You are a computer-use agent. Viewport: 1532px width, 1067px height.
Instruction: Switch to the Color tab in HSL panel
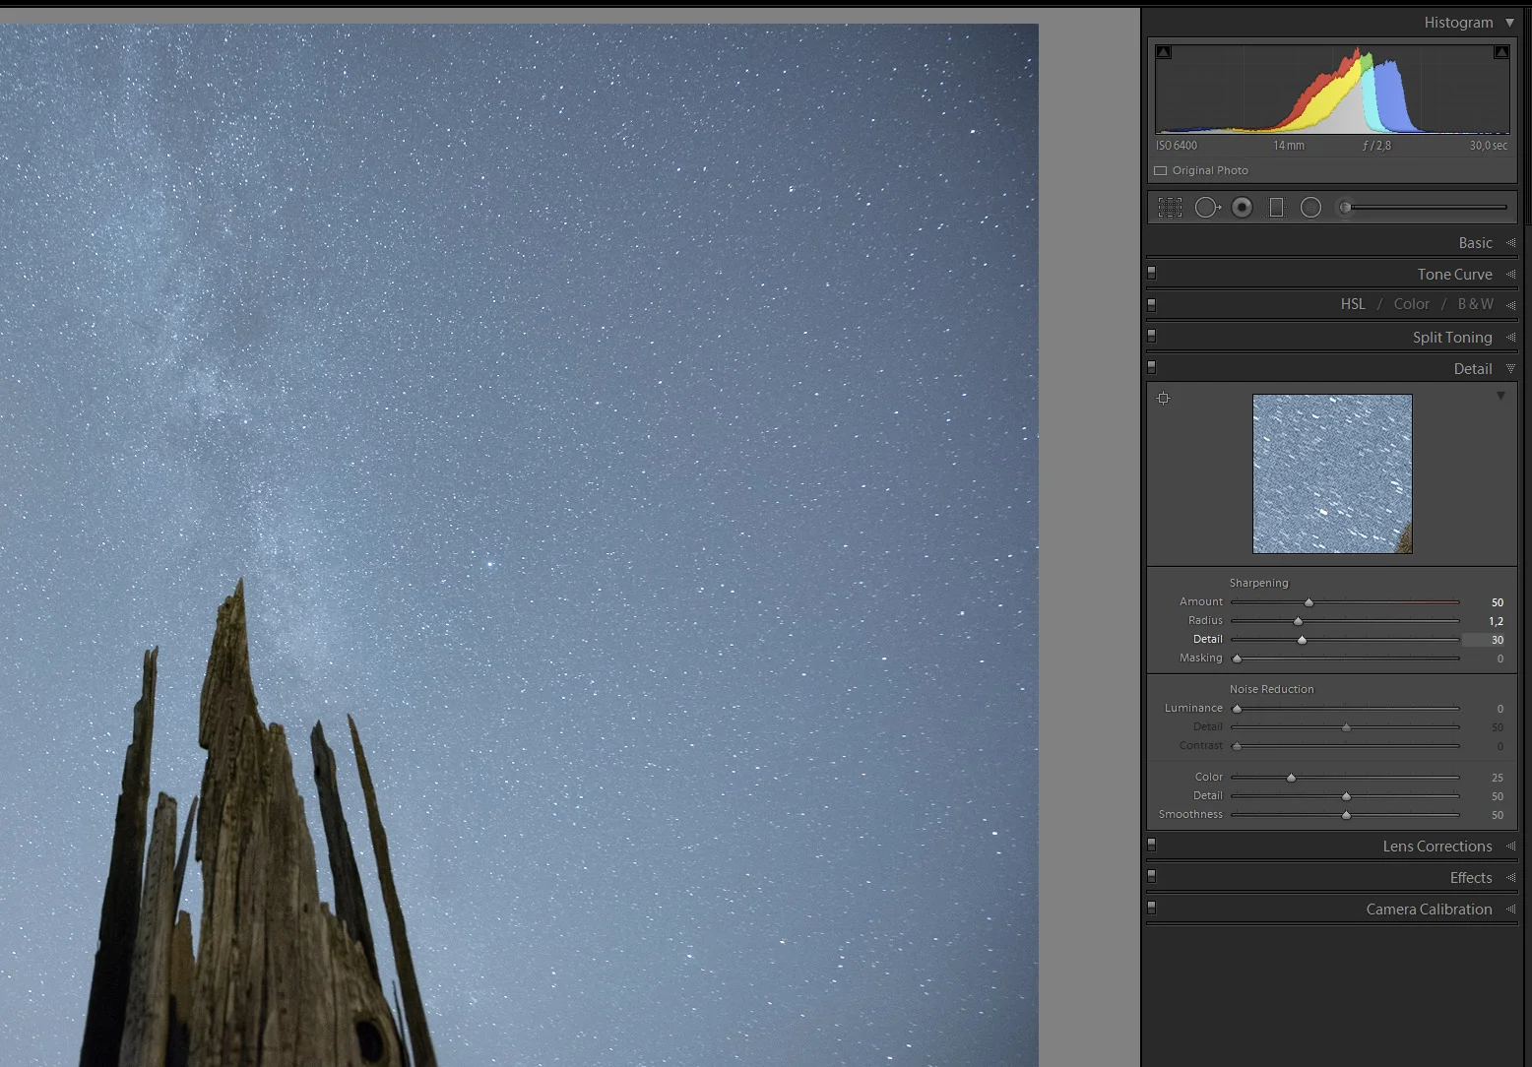click(1411, 304)
